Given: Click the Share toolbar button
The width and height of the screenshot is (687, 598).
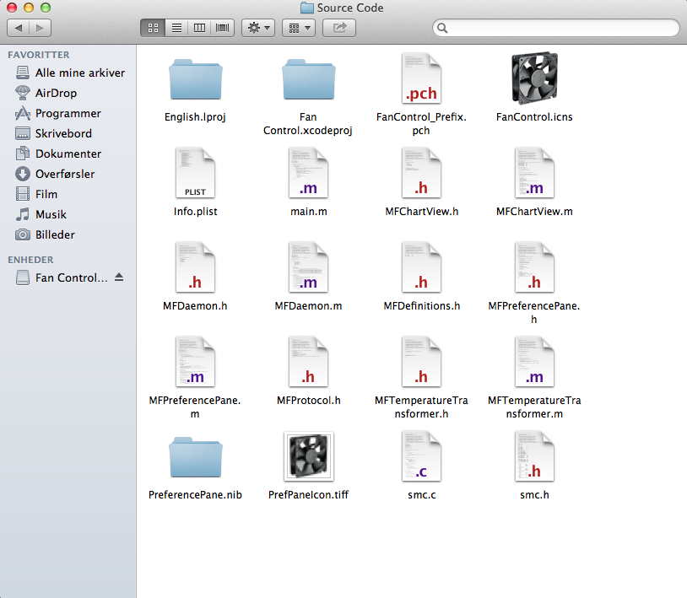Looking at the screenshot, I should (x=339, y=28).
